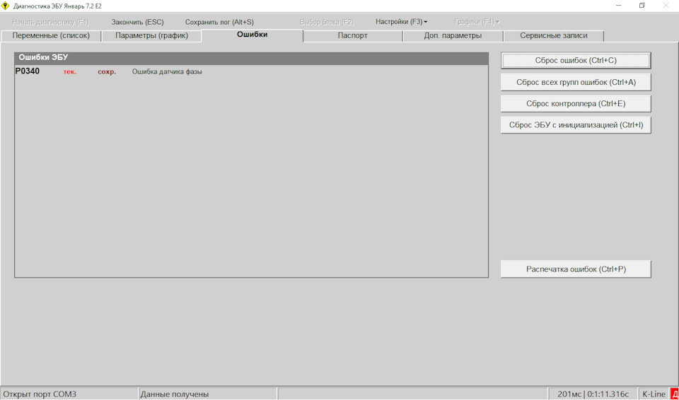Screen dimensions: 679x400
Task: Click Сброс контроллера (Ctrl+E) button
Action: [x=576, y=103]
